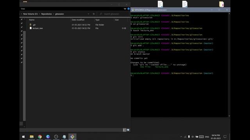Viewport: 250px width, 140px height.
Task: Open the network icon in system tray
Action: 185,137
